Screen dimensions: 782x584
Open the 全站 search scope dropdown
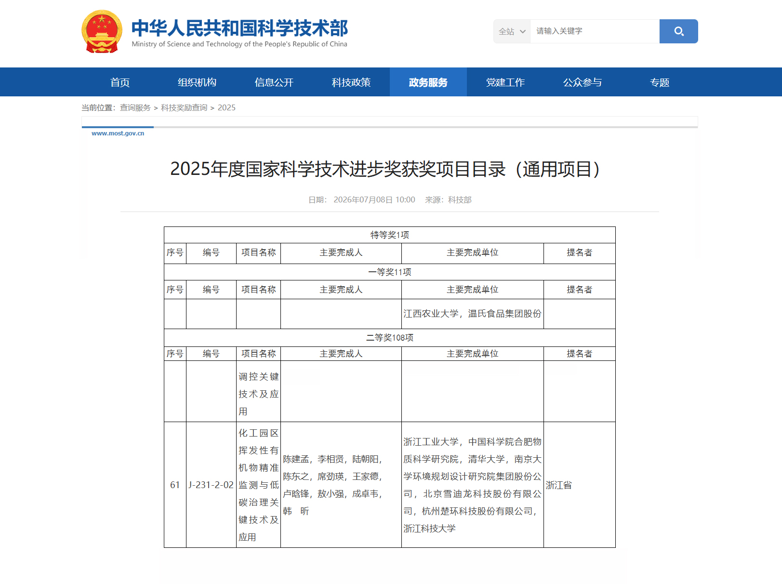click(512, 31)
